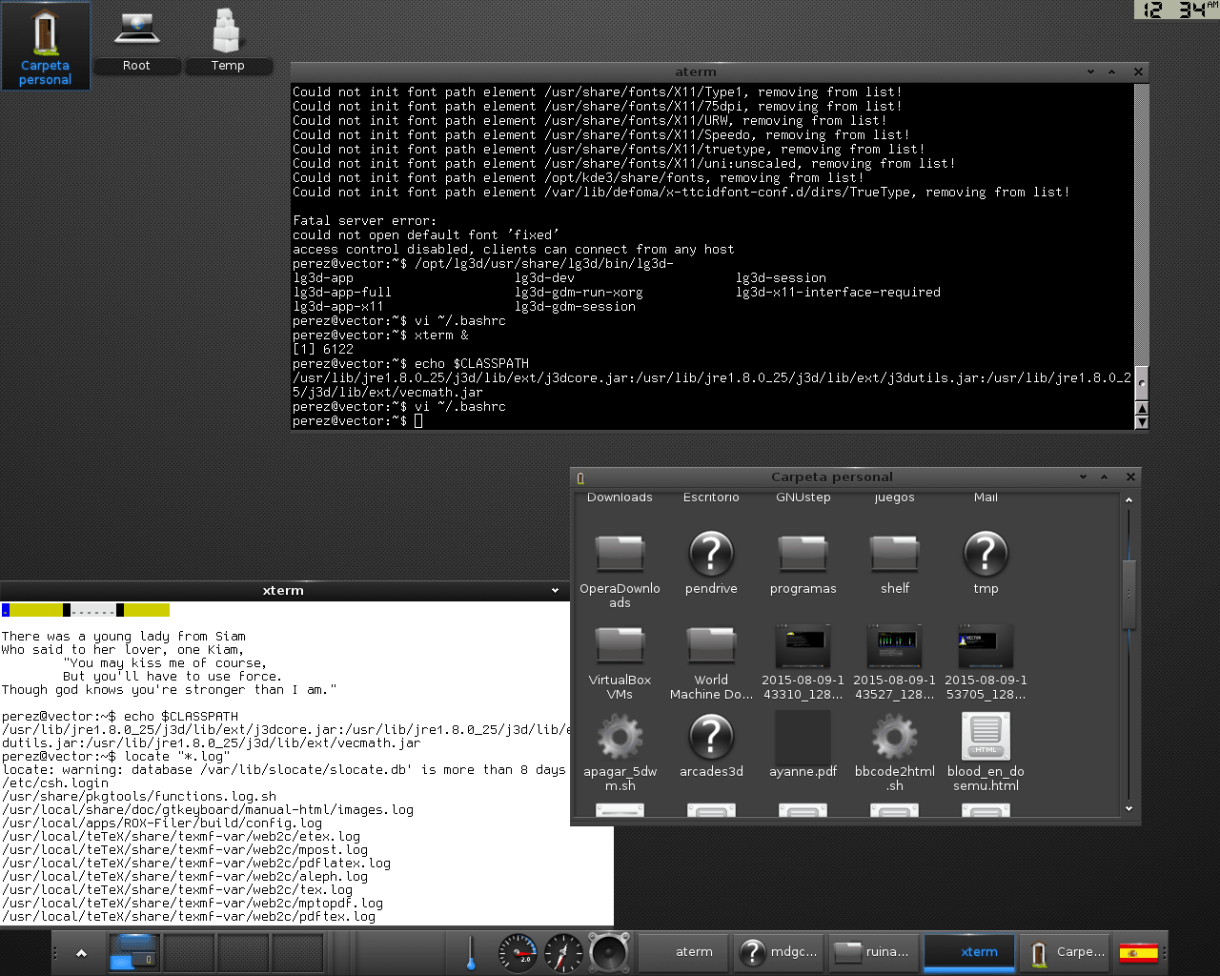1220x976 pixels.
Task: Click the compass applet in the panel
Action: [563, 952]
